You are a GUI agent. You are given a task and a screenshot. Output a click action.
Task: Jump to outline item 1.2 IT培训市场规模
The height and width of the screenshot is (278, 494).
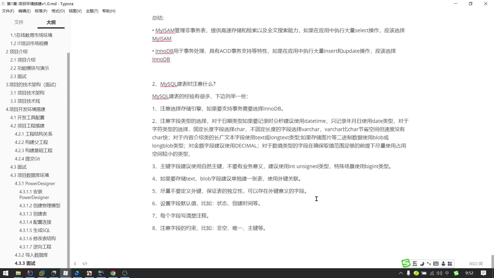29,43
